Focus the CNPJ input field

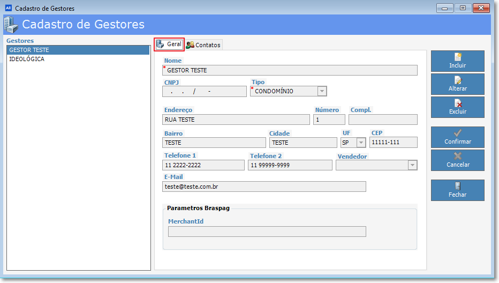204,92
